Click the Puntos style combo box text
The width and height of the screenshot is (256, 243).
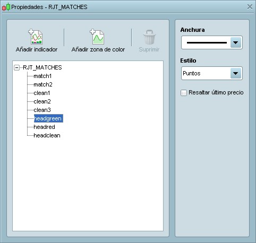(192, 73)
